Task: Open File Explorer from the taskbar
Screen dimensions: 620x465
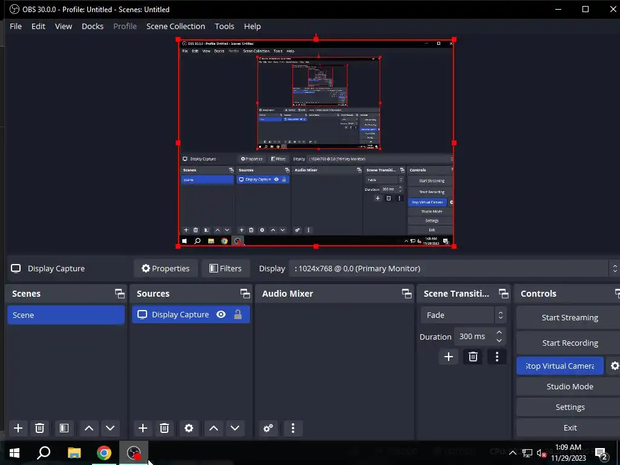Action: coord(74,453)
